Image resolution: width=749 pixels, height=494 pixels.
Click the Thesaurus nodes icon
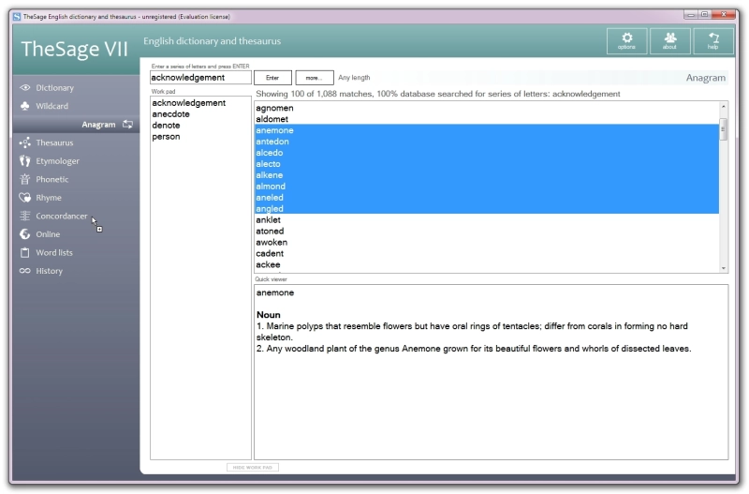pos(25,142)
